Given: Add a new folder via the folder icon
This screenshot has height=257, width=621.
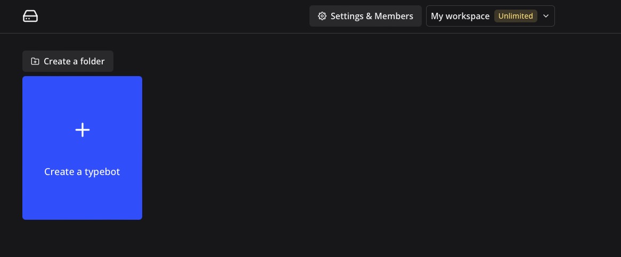Looking at the screenshot, I should (x=35, y=61).
